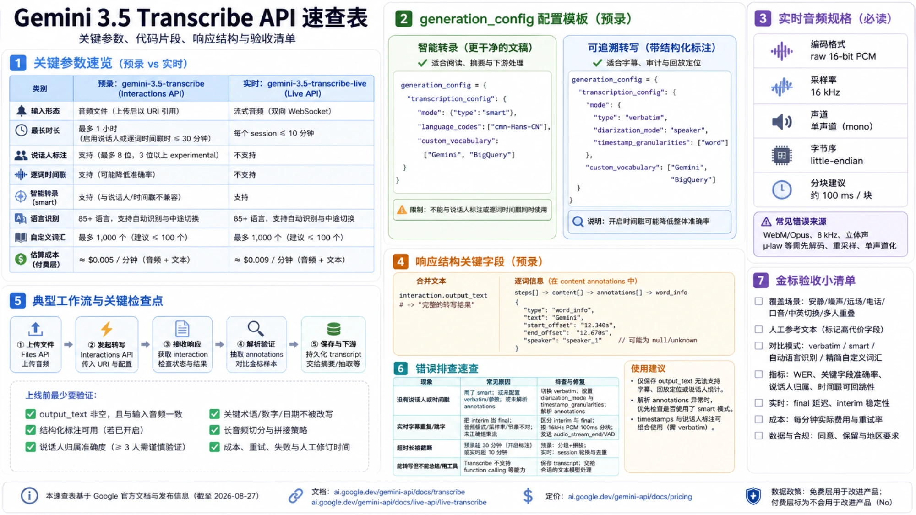Click the clock icon beside 分块建议
916x515 pixels.
782,190
